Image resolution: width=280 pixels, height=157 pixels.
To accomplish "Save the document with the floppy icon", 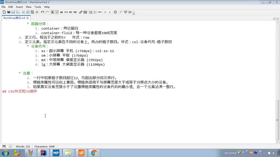I will [x=13, y=12].
